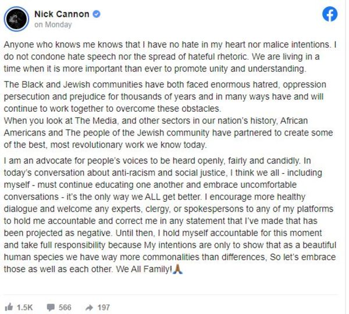This screenshot has height=314, width=349.
Task: Click the capitalized word 'ALL' in post
Action: pos(152,197)
